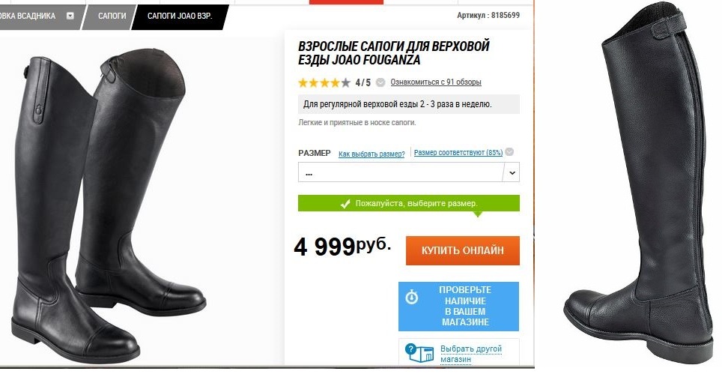Open the 'Как выбрать размер?' link
Screen dimensions: 722x374
coord(371,154)
